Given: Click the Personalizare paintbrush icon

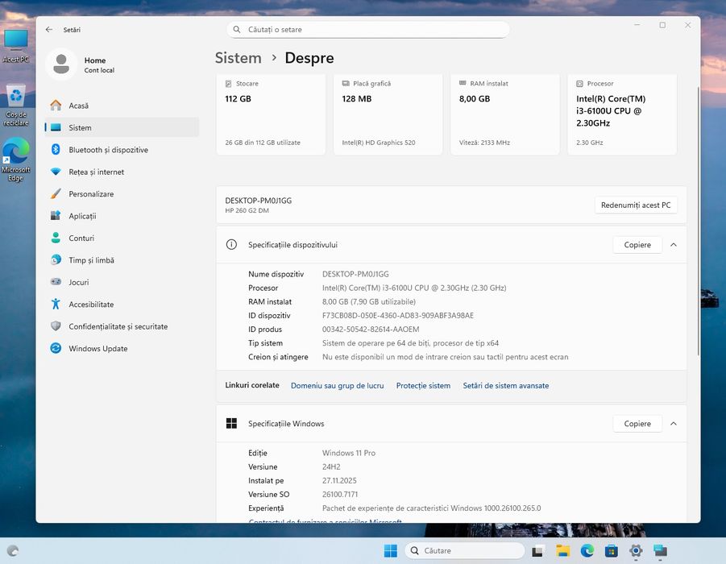Looking at the screenshot, I should [56, 194].
